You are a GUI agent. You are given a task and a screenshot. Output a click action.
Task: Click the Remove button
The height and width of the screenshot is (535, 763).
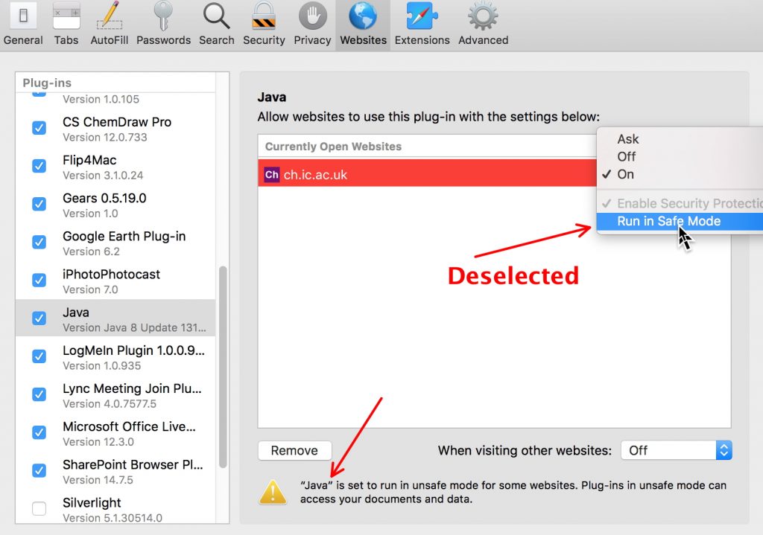294,450
